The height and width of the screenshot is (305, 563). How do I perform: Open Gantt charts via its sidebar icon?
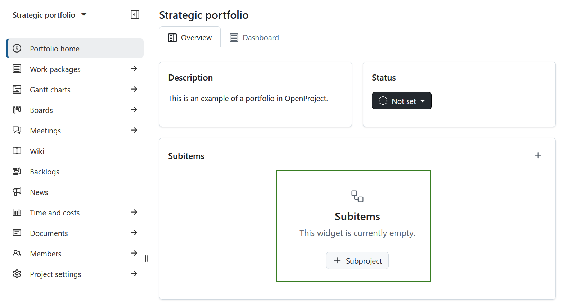[17, 89]
